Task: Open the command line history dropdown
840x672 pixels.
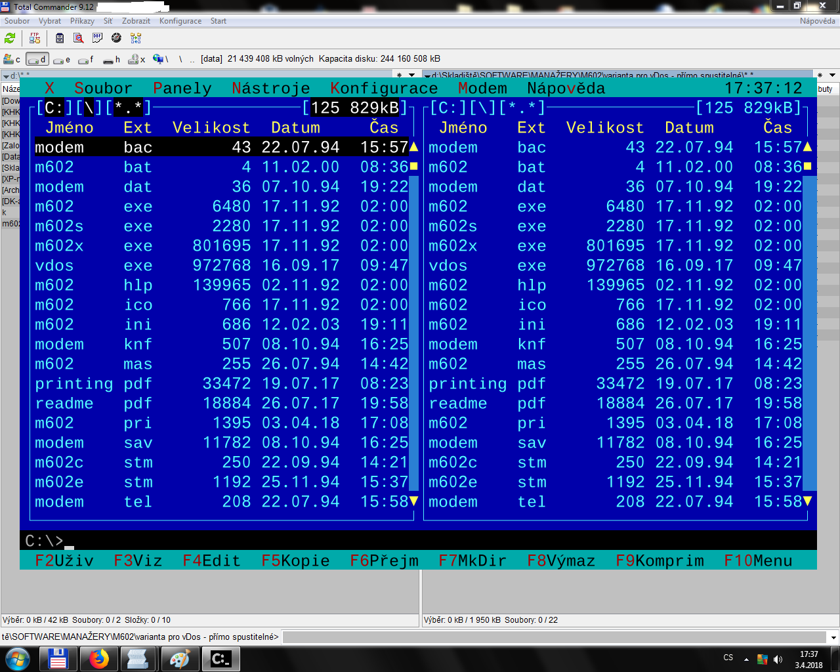Action: pyautogui.click(x=833, y=637)
